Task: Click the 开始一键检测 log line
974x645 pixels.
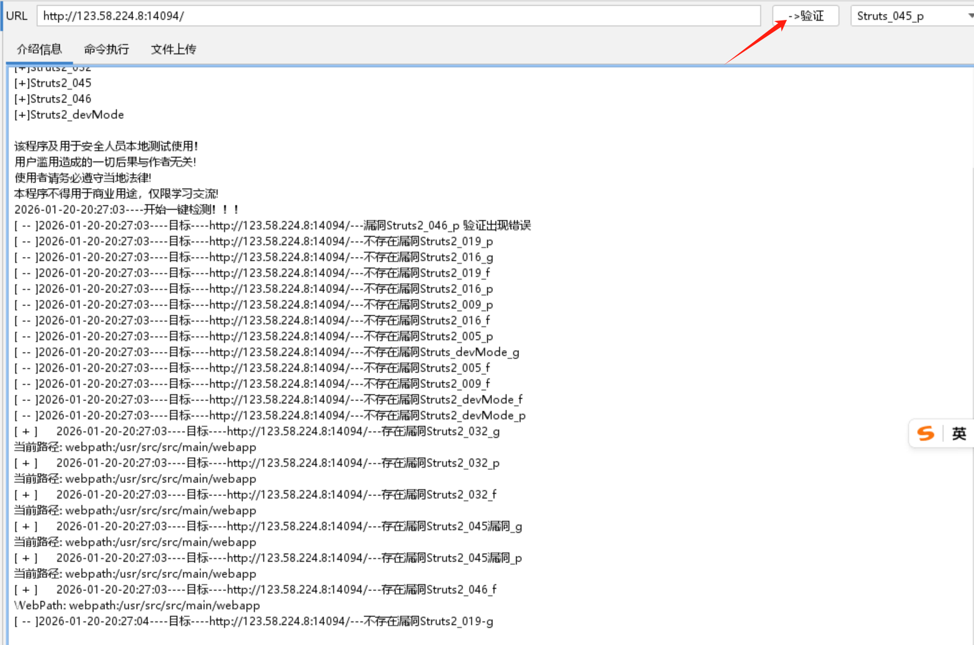Action: pyautogui.click(x=127, y=210)
